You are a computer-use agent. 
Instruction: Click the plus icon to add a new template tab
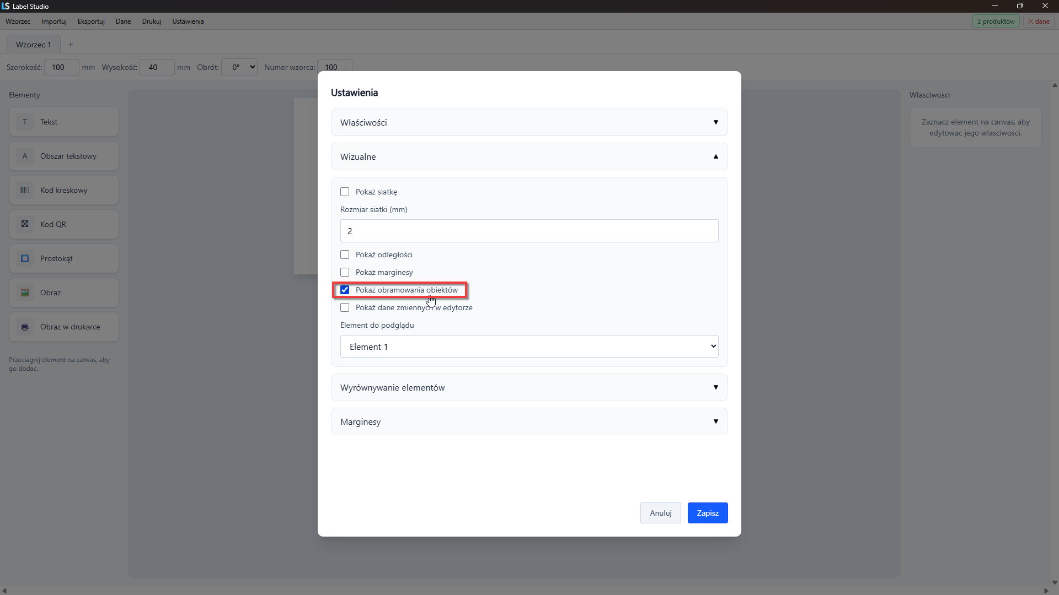click(x=71, y=45)
